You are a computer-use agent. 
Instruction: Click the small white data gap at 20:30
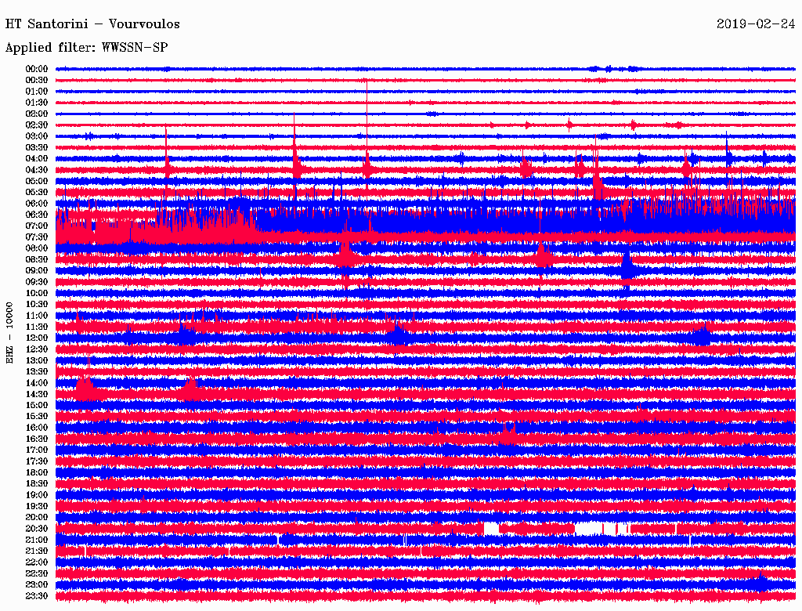tap(491, 529)
